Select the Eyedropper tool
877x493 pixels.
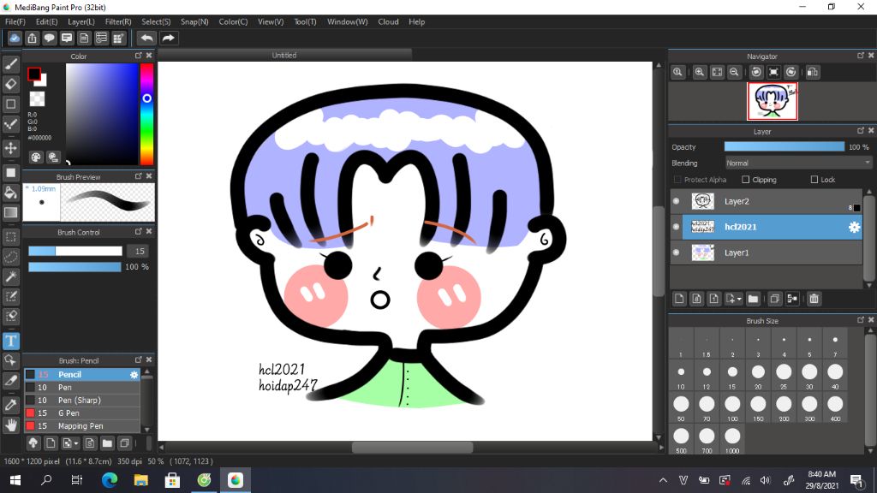click(x=10, y=405)
